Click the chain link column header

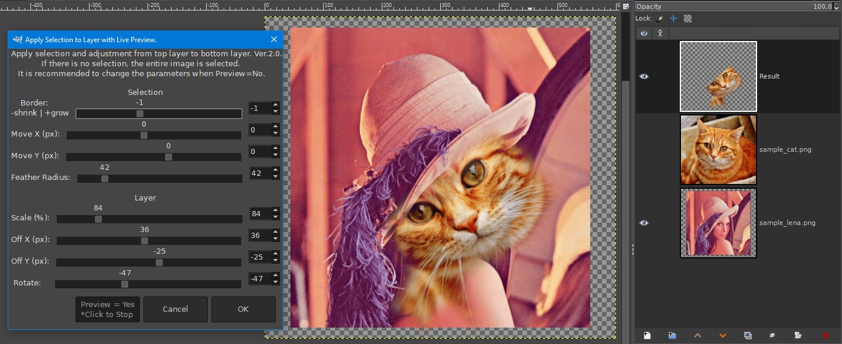(660, 33)
